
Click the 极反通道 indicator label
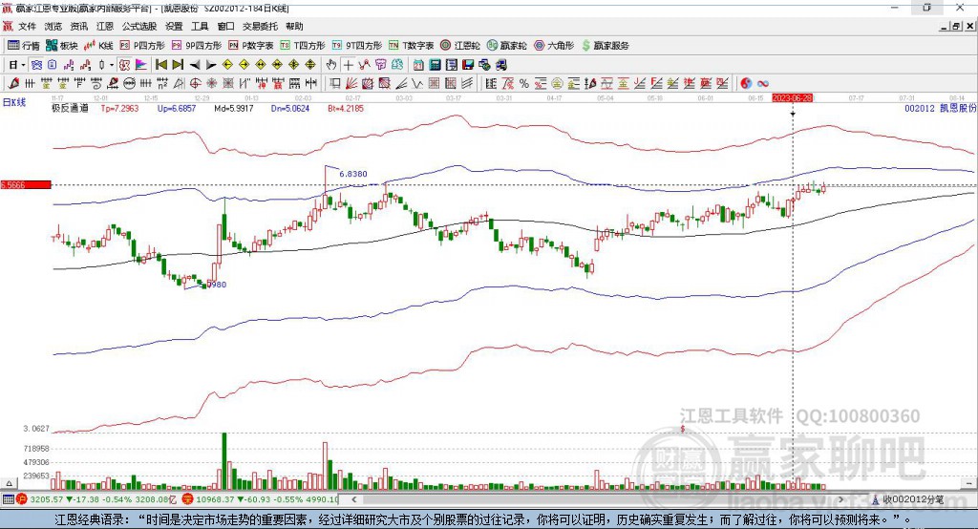point(70,108)
